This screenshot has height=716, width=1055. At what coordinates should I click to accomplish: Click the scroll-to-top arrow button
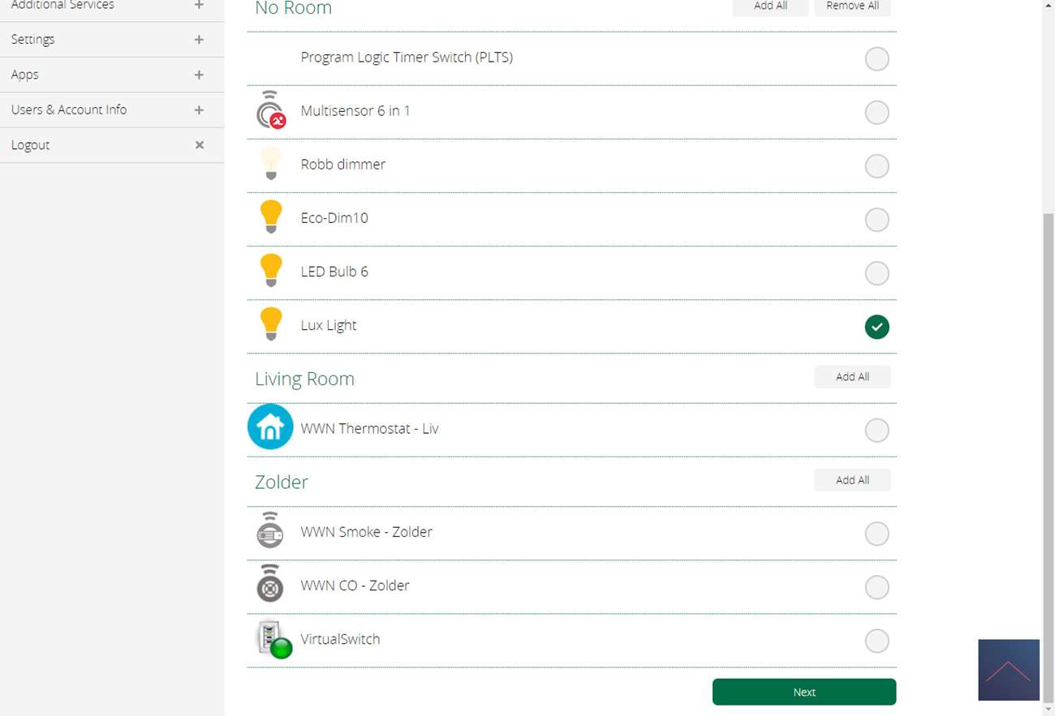[1008, 670]
